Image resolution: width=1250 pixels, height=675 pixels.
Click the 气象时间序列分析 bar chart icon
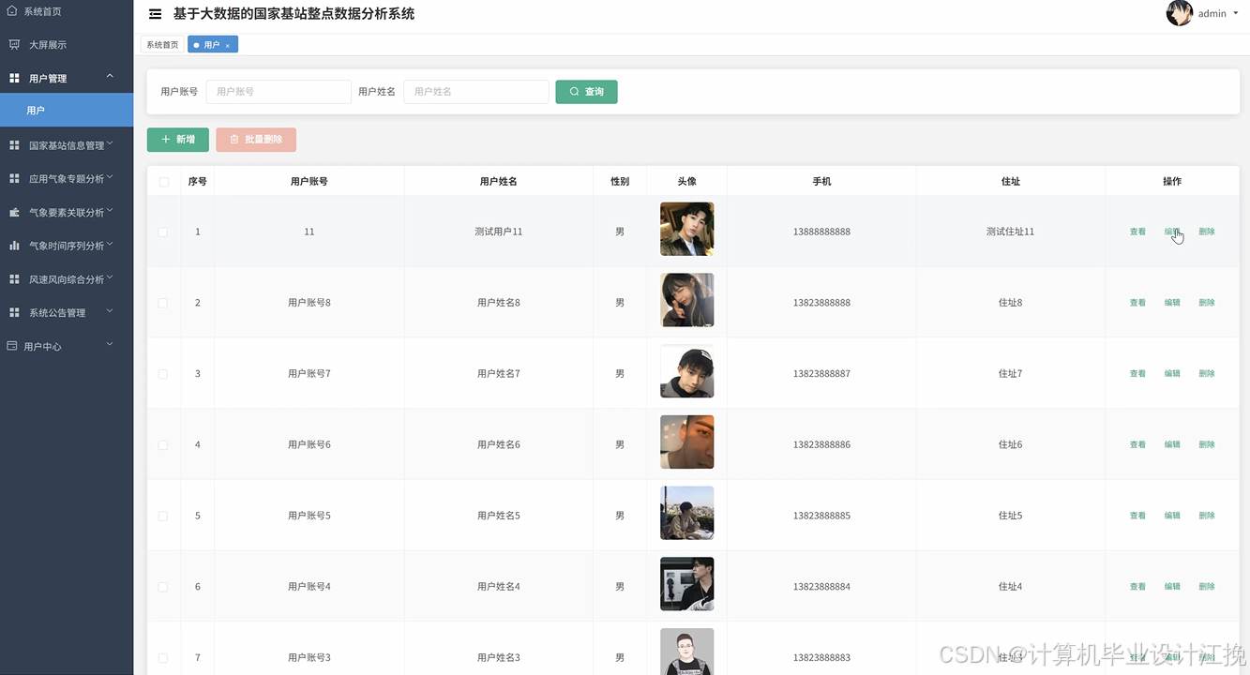[14, 246]
